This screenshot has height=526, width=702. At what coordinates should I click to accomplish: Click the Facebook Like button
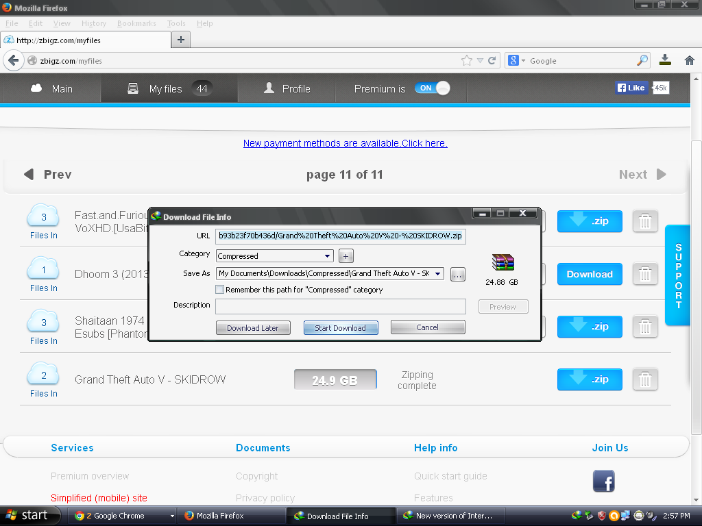coord(631,88)
